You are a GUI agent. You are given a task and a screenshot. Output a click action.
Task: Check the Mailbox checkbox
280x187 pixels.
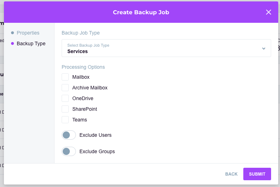click(x=65, y=77)
